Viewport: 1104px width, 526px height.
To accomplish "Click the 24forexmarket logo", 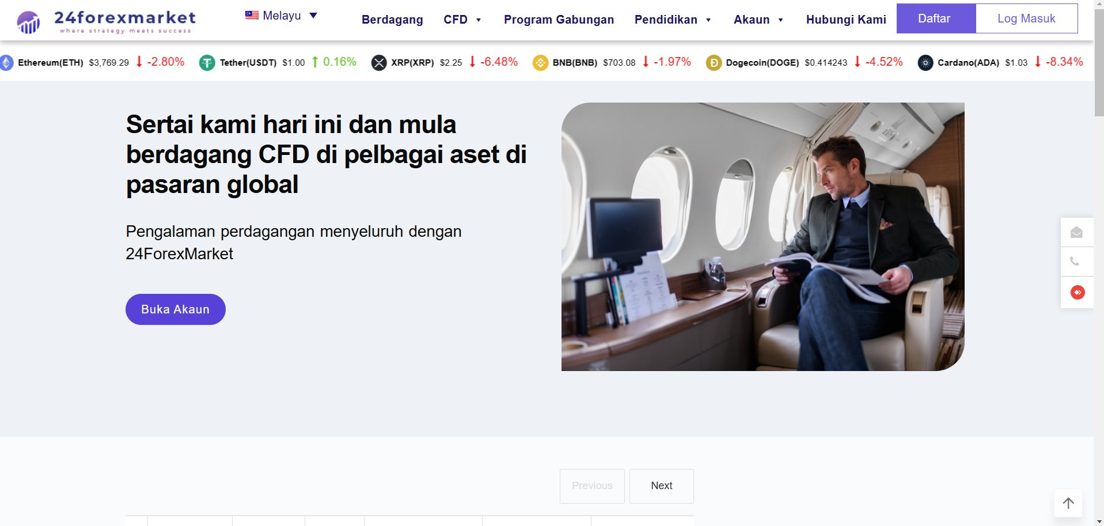I will 107,22.
